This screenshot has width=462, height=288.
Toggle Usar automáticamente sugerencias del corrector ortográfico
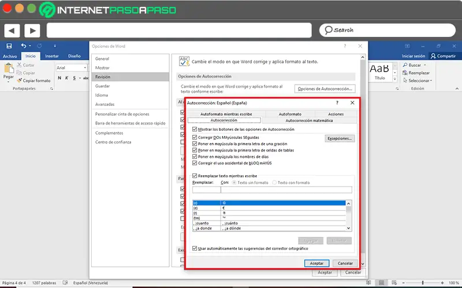tap(195, 248)
